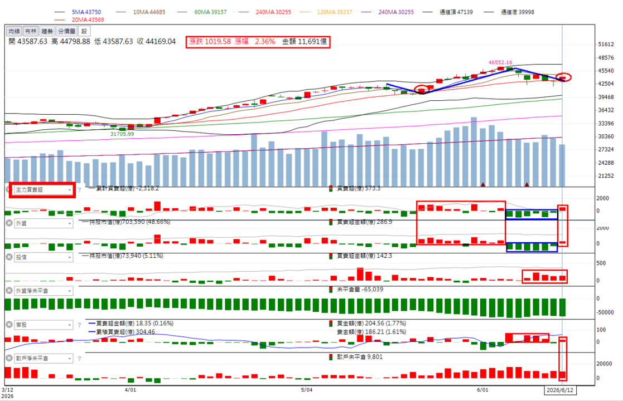Screen dimensions: 623x401
Task: Remove the 散戶淨未平倉 panel using X icon
Action: (9, 358)
